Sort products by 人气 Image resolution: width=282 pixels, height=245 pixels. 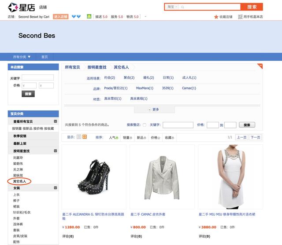click(114, 138)
